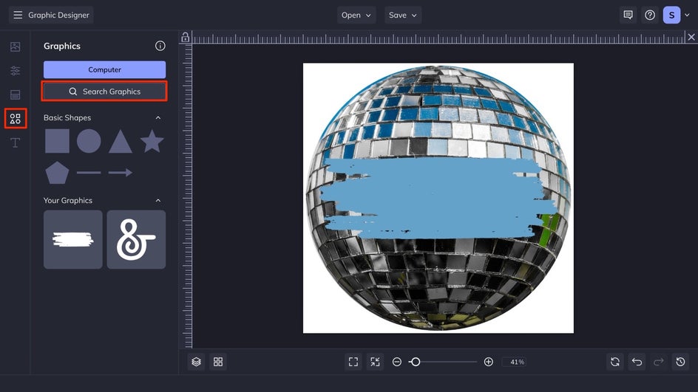Open the Graphic Designer hamburger menu
The image size is (698, 392).
pyautogui.click(x=18, y=15)
